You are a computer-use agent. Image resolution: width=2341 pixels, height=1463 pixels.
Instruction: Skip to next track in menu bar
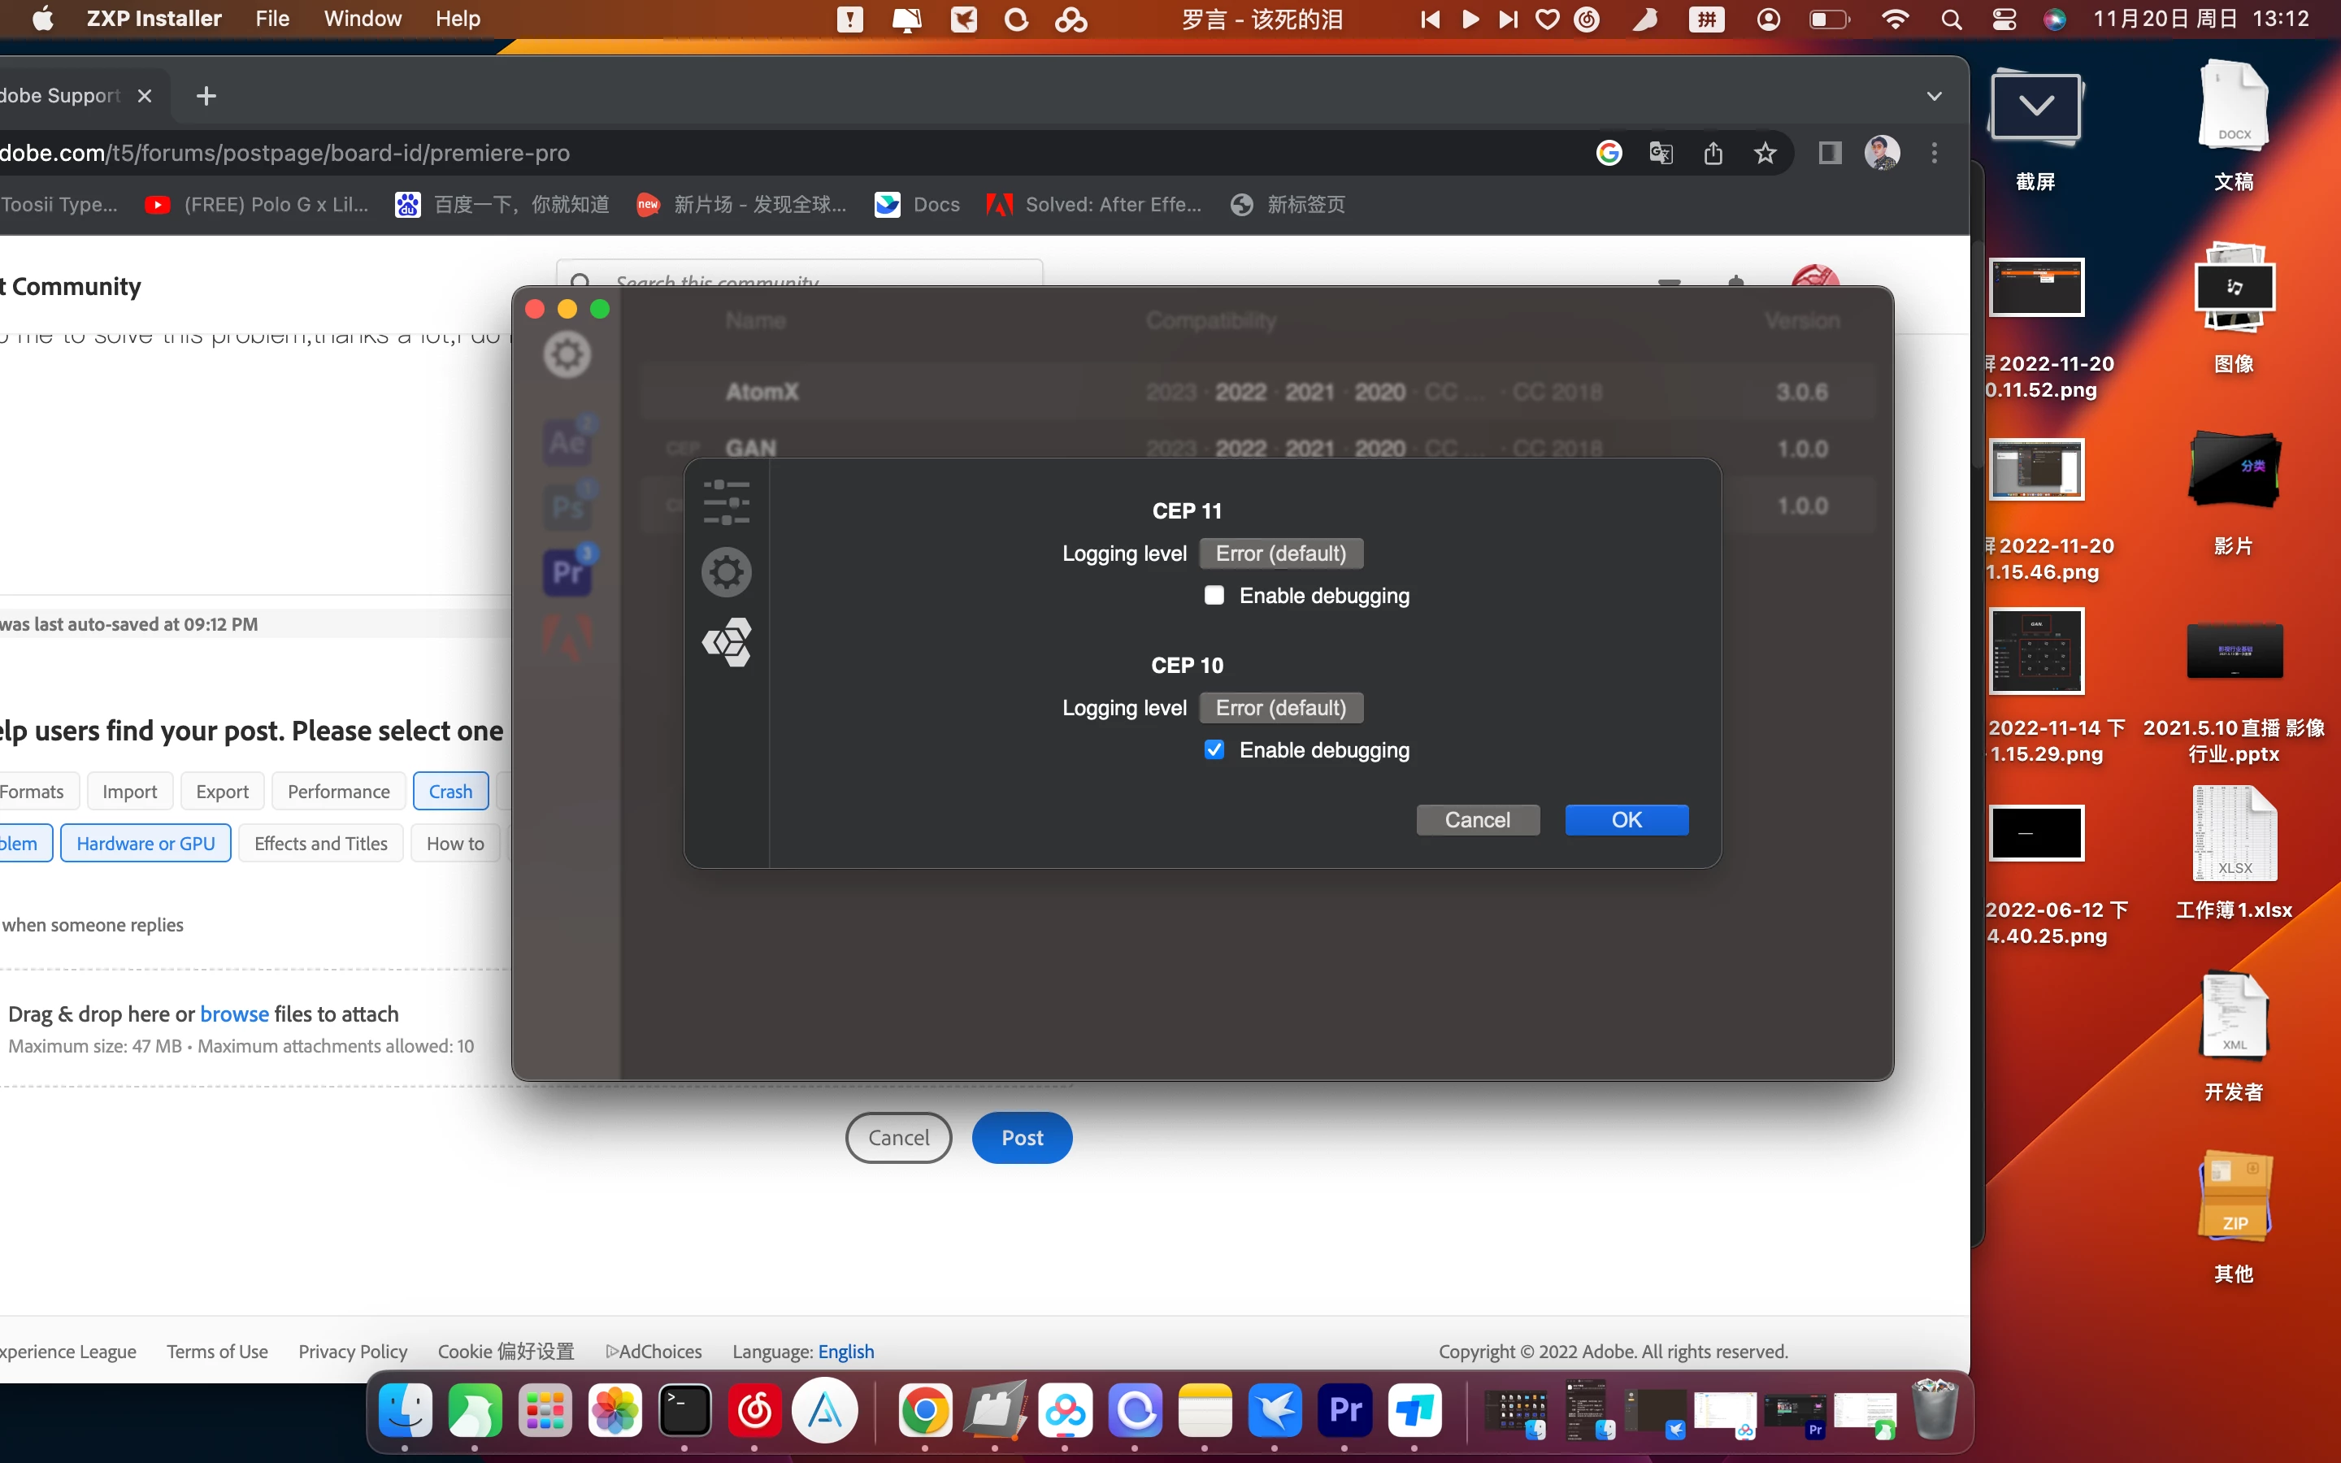[1507, 20]
